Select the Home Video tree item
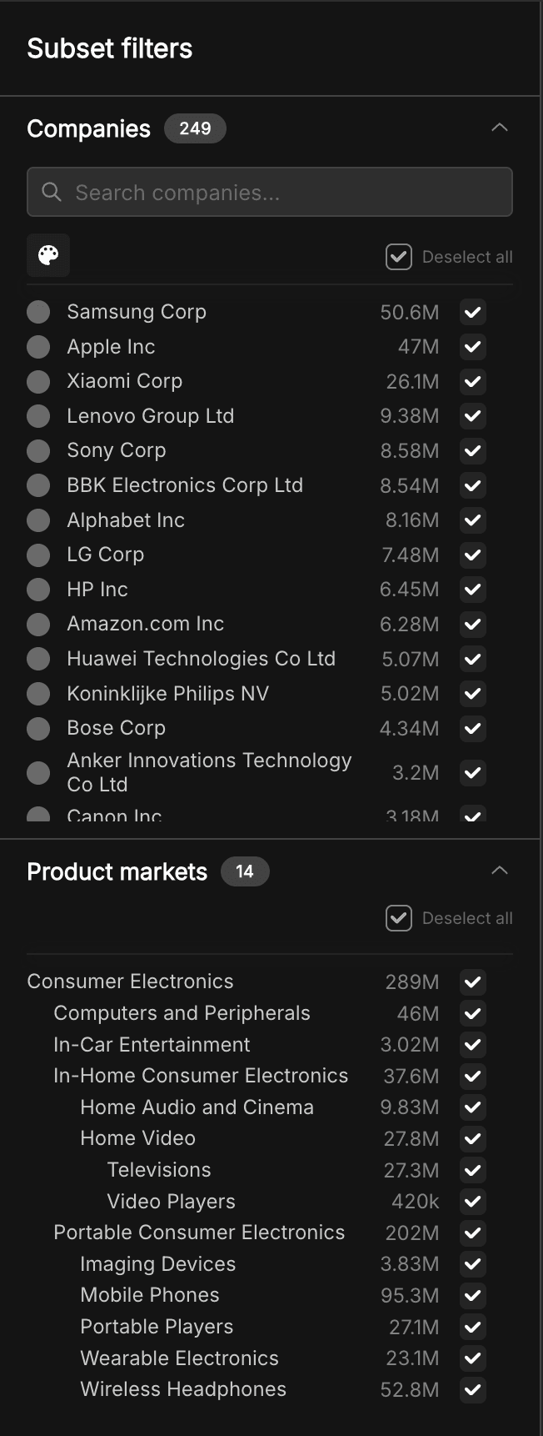 click(137, 1138)
